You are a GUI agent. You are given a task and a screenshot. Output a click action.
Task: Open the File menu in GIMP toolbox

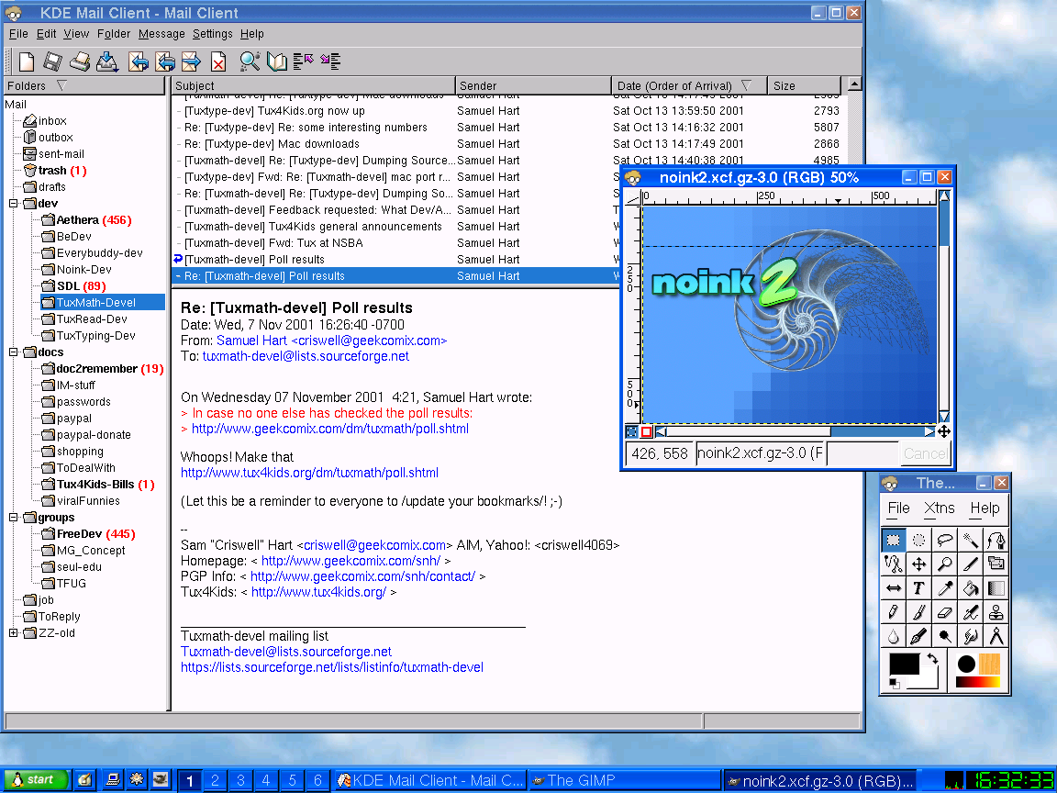(x=898, y=508)
